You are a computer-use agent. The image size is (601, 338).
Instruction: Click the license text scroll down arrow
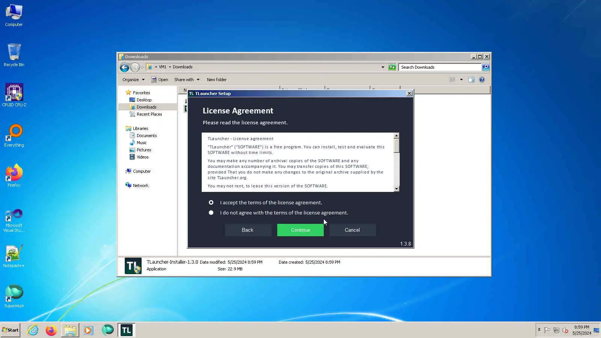pyautogui.click(x=396, y=189)
